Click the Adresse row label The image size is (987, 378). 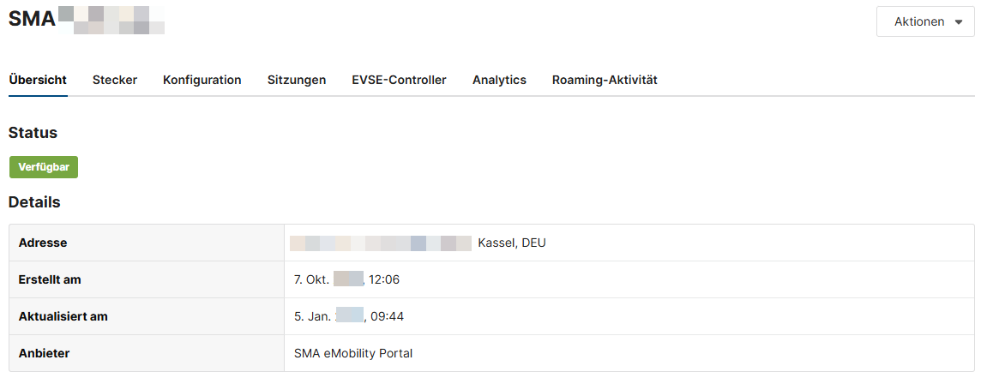[43, 243]
